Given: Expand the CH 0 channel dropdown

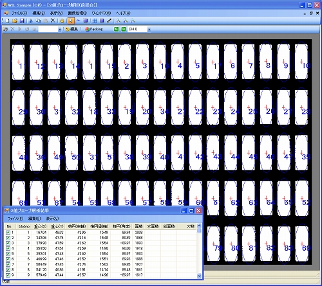Looking at the screenshot, I should click(x=149, y=30).
